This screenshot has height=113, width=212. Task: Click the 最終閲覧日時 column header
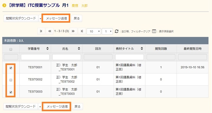(x=193, y=49)
